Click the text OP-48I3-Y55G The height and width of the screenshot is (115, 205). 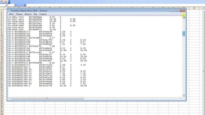pos(16,23)
